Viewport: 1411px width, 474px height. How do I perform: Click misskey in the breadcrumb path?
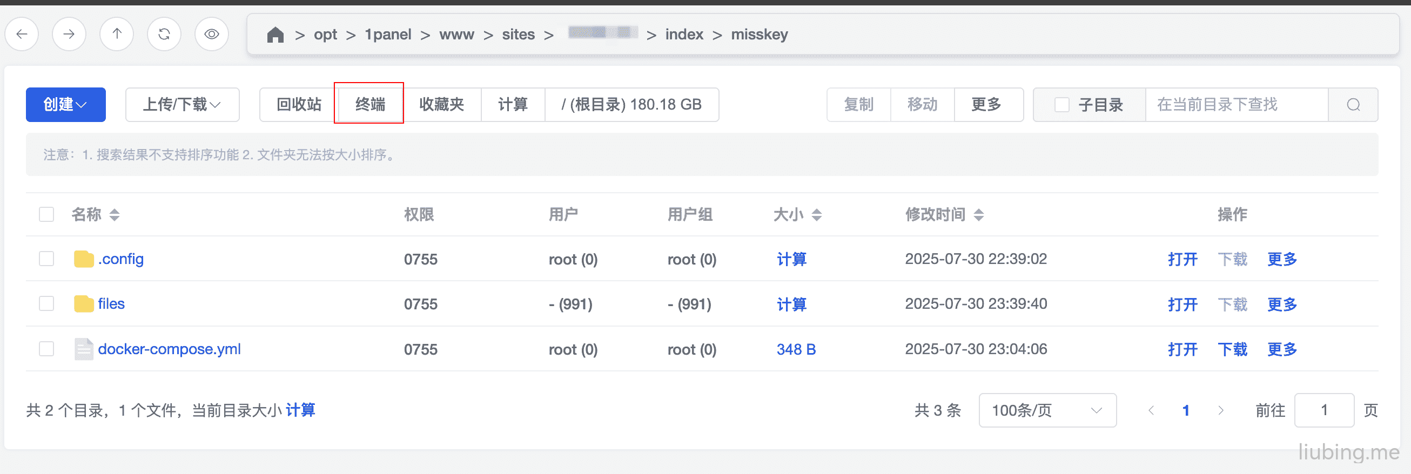click(759, 35)
